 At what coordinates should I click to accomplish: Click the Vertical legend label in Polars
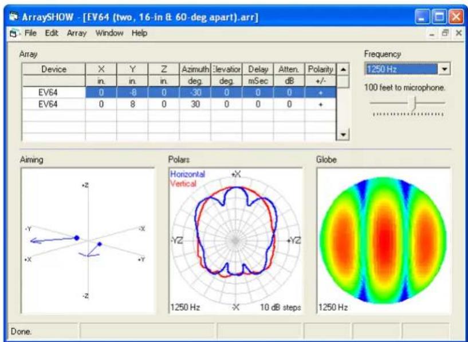click(183, 184)
